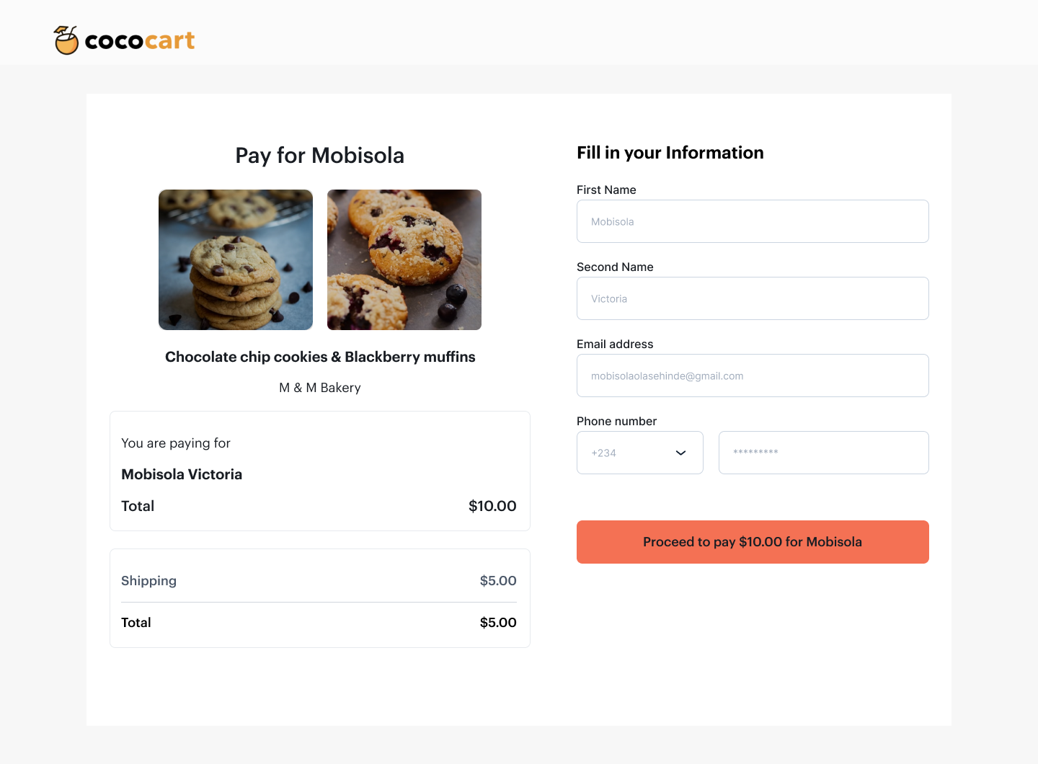Screen dimensions: 1038x764
Task: Click the Fill in your Information heading
Action: tap(670, 152)
